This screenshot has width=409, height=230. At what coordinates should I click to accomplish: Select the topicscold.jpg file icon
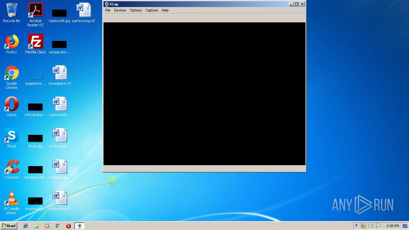click(59, 15)
